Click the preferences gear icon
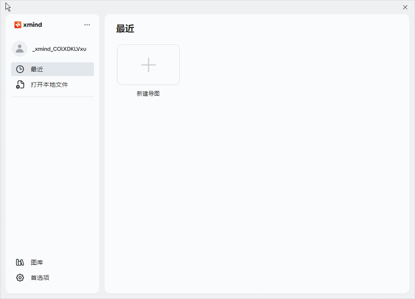 pos(20,278)
